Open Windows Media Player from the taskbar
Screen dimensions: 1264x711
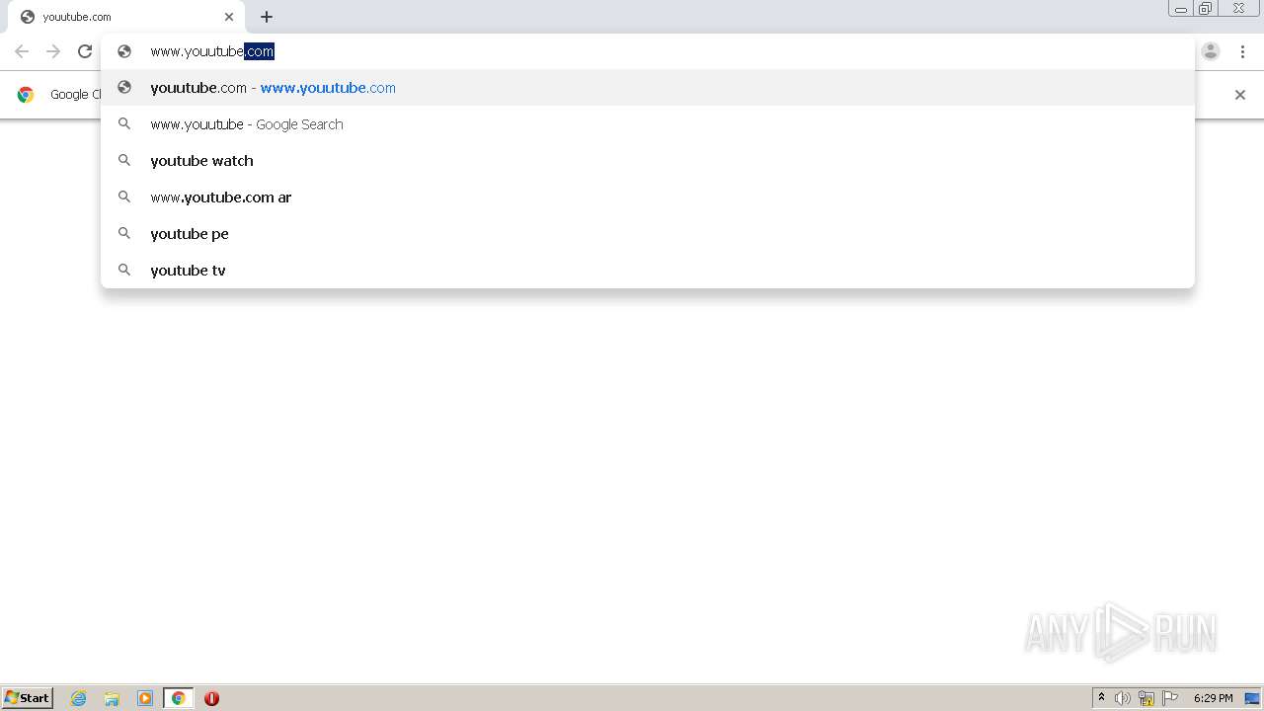coord(145,698)
